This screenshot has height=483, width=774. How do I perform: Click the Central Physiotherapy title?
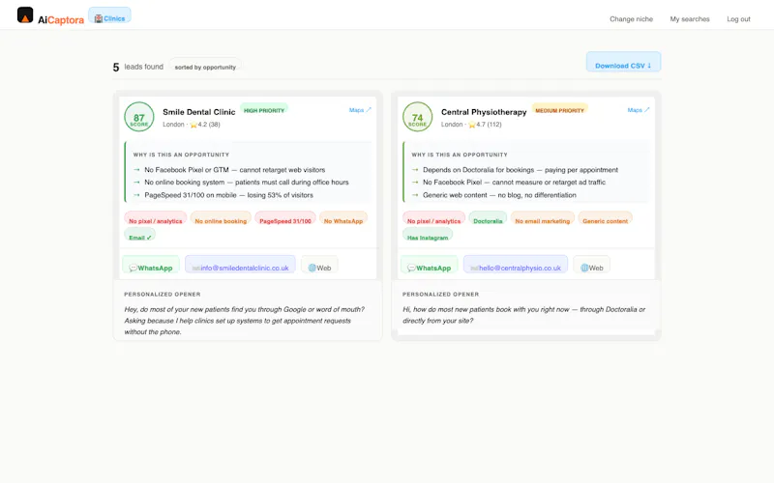(x=484, y=112)
